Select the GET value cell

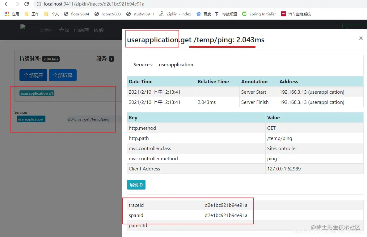(x=314, y=128)
